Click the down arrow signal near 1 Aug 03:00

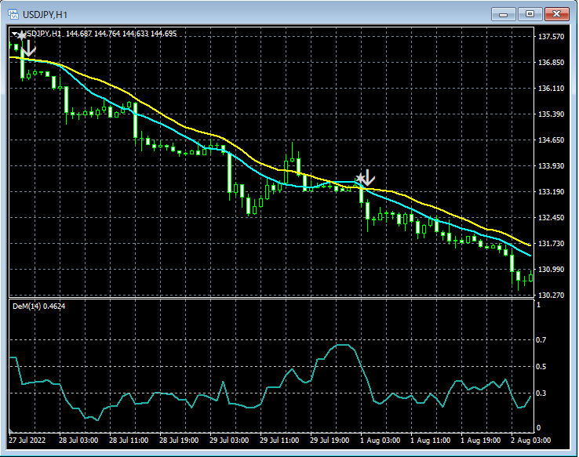pyautogui.click(x=368, y=178)
